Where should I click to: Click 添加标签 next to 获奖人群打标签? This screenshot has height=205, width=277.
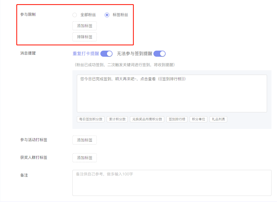coord(85,158)
